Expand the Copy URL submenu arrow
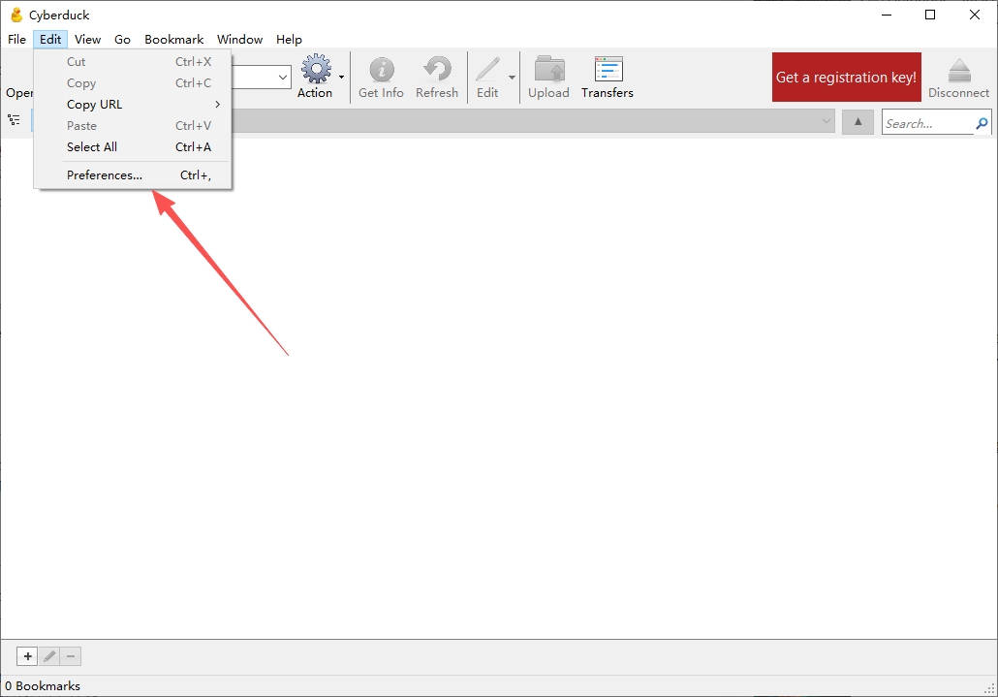Viewport: 998px width, 697px height. [218, 105]
